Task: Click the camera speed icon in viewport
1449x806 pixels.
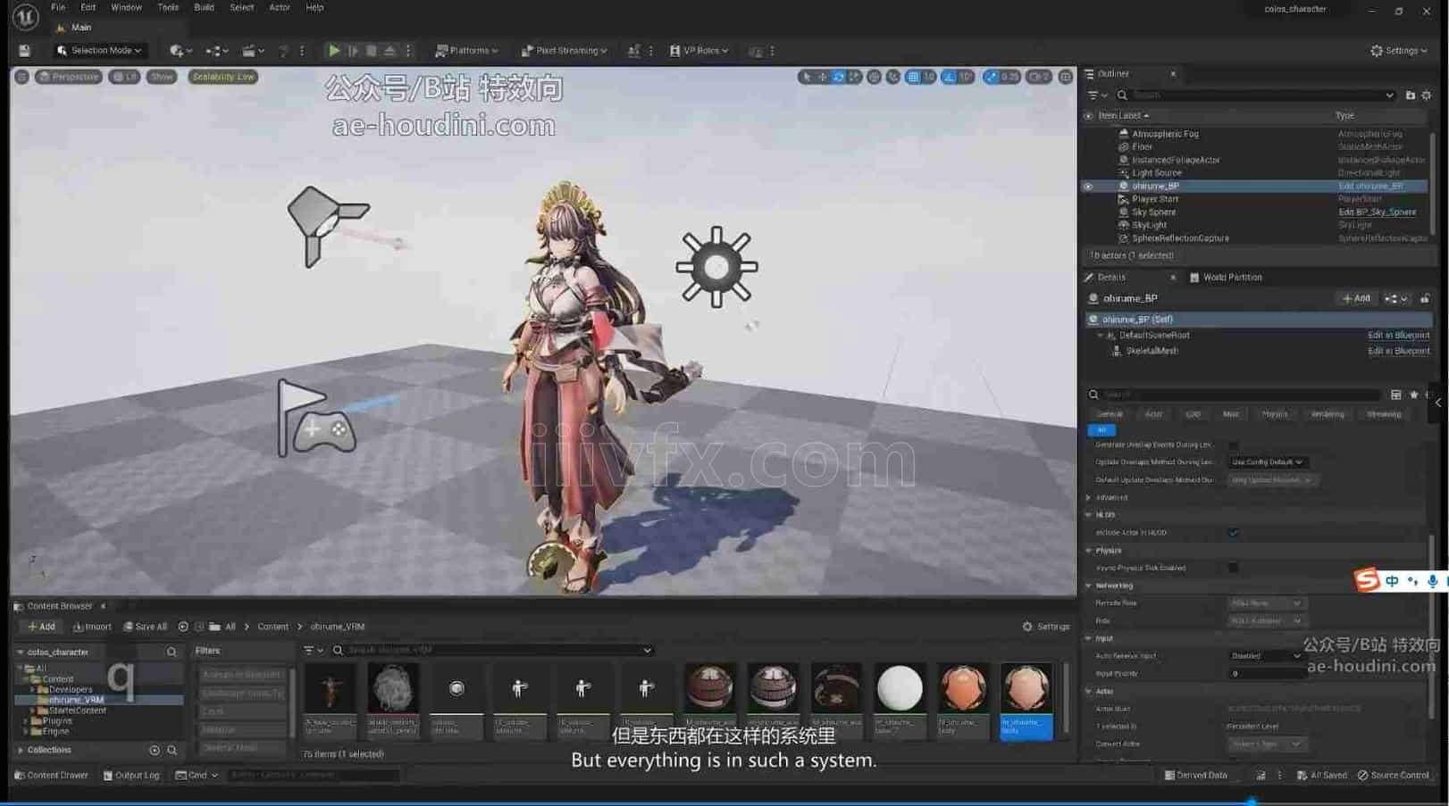Action: coord(1038,77)
